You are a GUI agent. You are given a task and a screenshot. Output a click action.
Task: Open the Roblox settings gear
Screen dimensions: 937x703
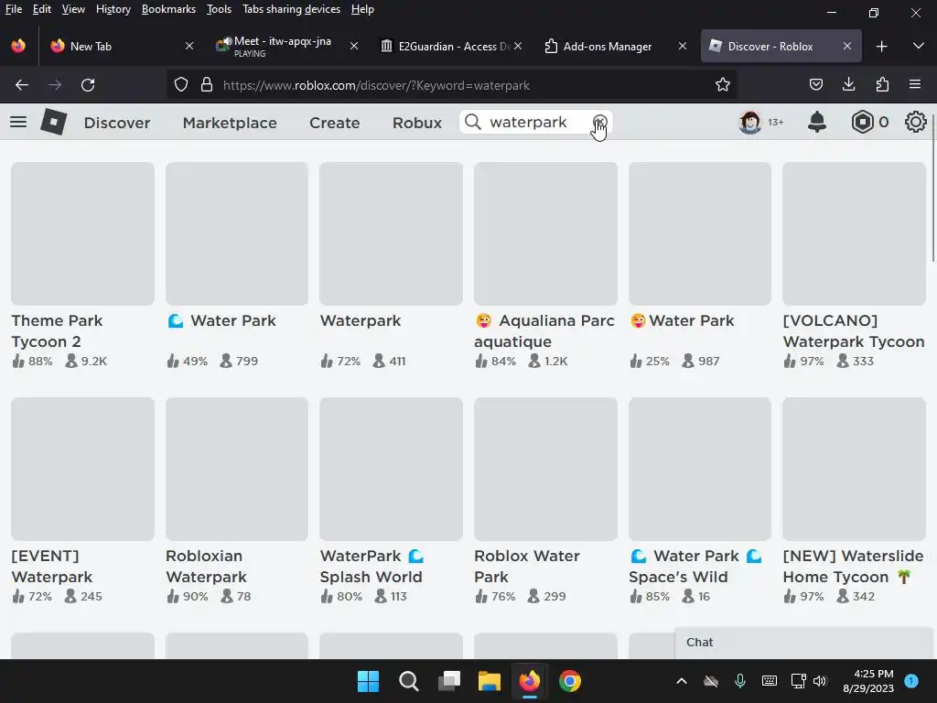[x=915, y=122]
